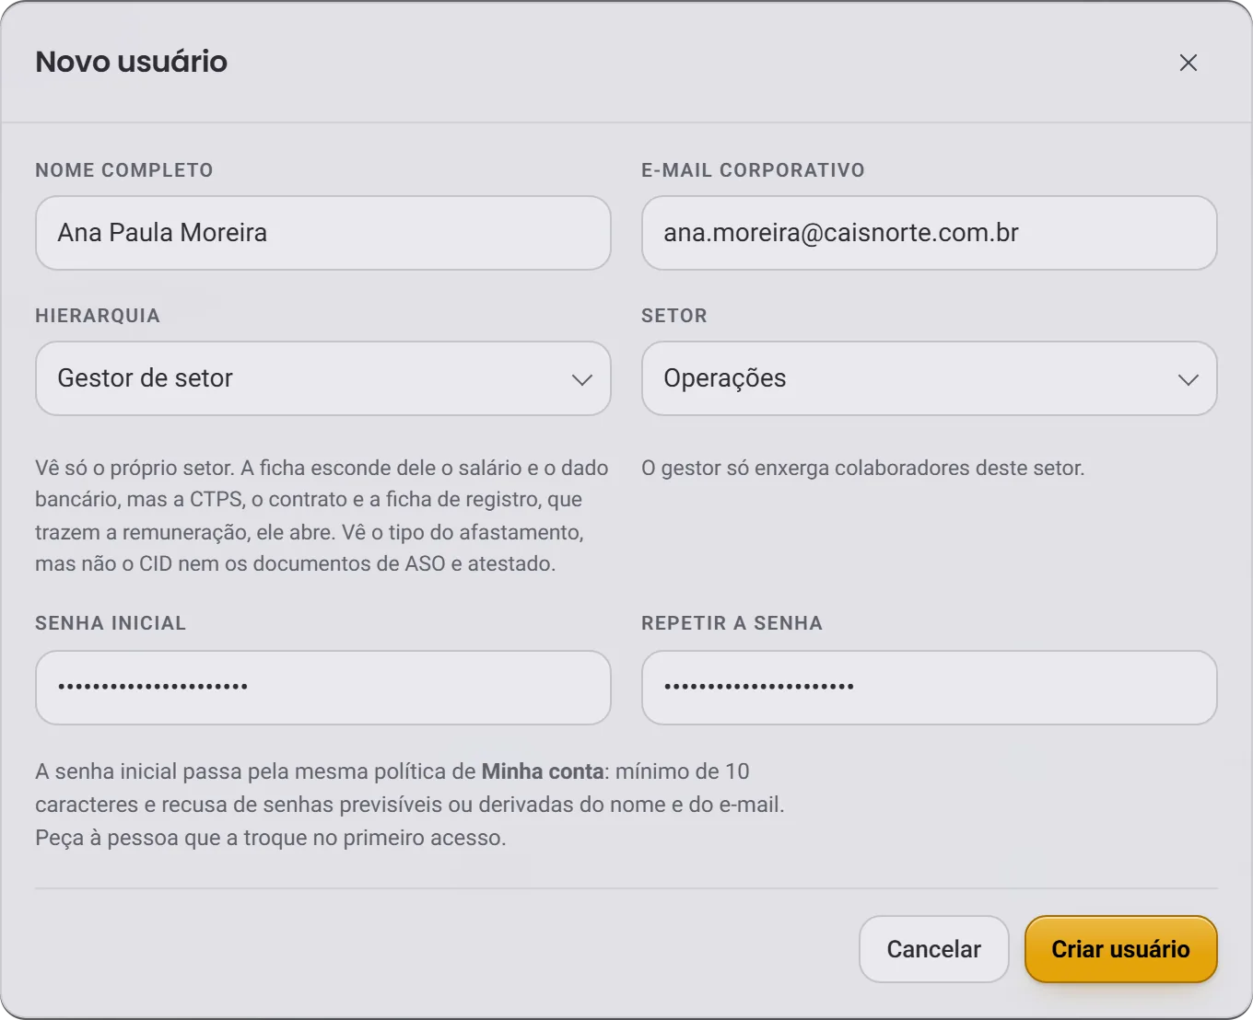Click the 'HIERARQUIA' label
Image resolution: width=1253 pixels, height=1020 pixels.
(98, 316)
